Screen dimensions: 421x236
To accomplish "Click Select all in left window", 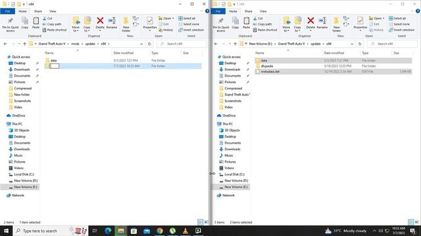I will (x=187, y=18).
